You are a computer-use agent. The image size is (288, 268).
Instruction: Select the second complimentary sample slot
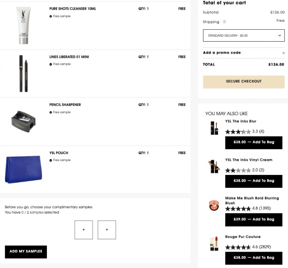107,230
